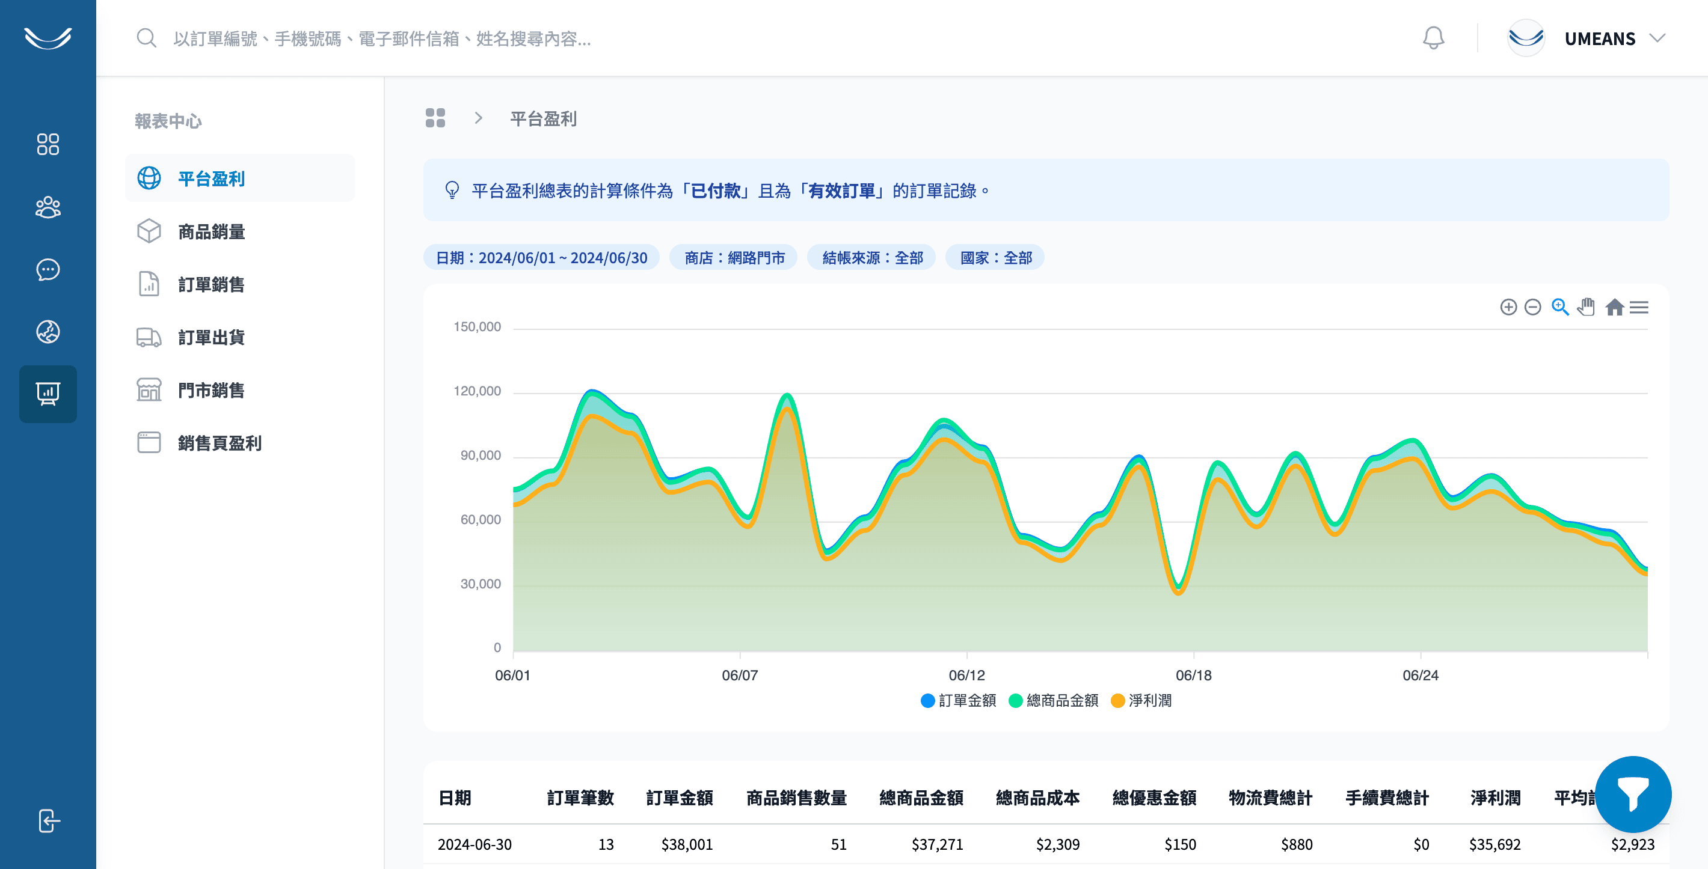Click the order search input field
The image size is (1708, 869).
[382, 38]
